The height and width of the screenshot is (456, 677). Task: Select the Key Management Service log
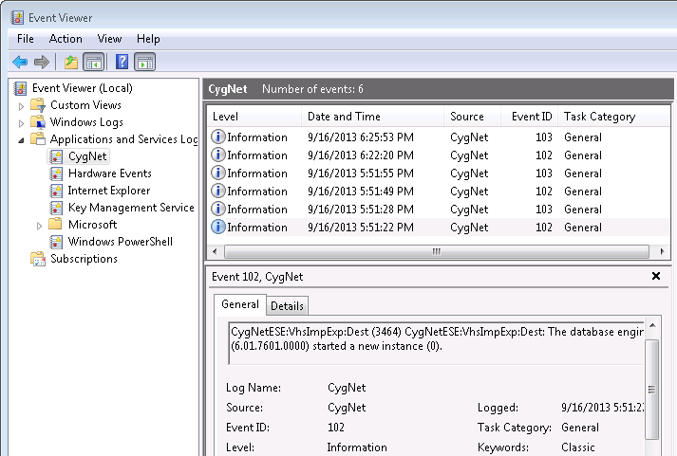[131, 208]
